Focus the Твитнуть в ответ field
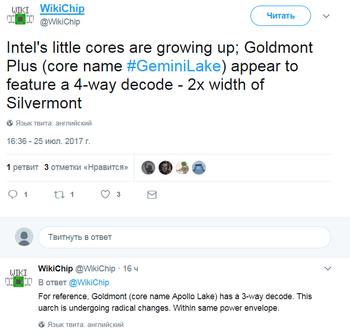Viewport: 350px width, 333px height. [x=184, y=237]
